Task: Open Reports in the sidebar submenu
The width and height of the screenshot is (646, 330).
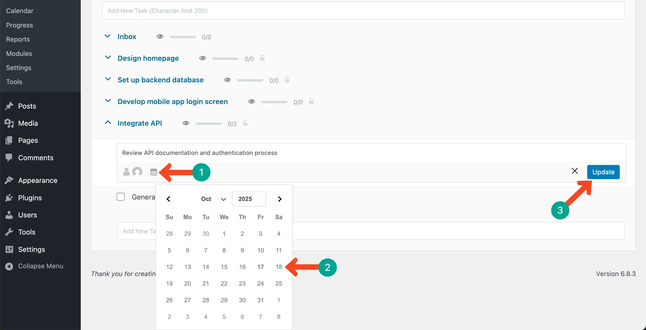Action: pyautogui.click(x=18, y=39)
